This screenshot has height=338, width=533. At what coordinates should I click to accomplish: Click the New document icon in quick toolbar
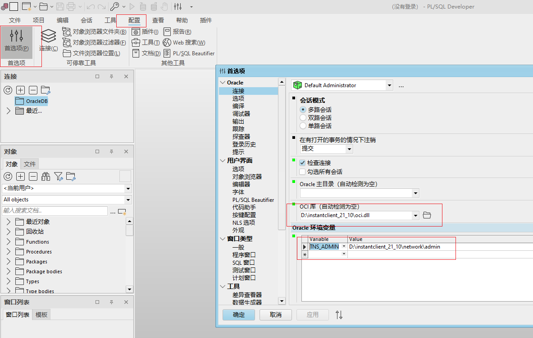coord(27,6)
